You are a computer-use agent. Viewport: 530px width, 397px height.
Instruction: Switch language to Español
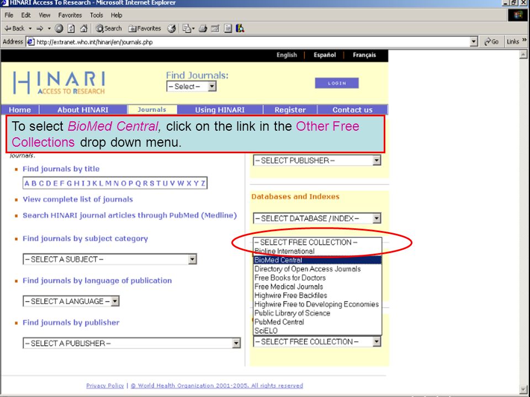pyautogui.click(x=325, y=55)
